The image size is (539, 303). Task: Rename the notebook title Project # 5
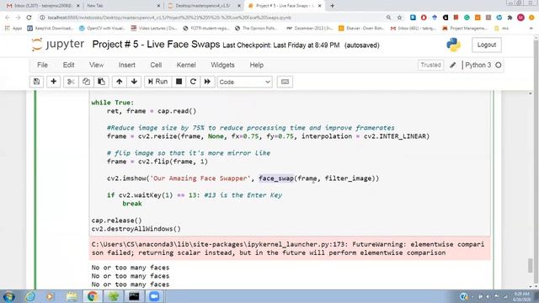(x=156, y=45)
